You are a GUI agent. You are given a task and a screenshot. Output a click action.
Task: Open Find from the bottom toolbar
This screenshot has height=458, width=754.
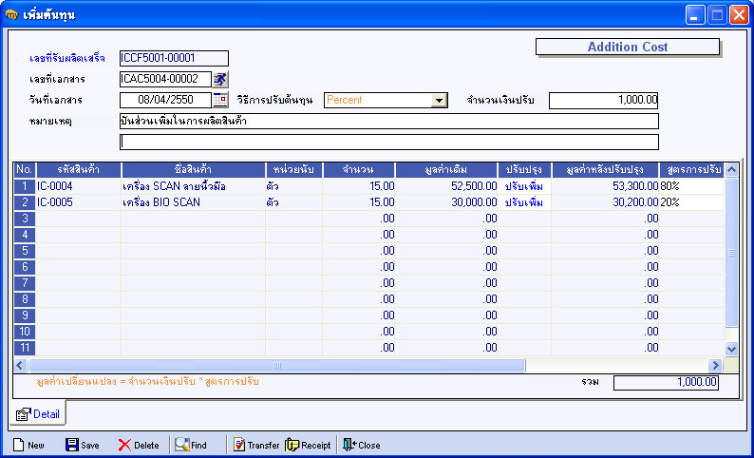[x=191, y=445]
